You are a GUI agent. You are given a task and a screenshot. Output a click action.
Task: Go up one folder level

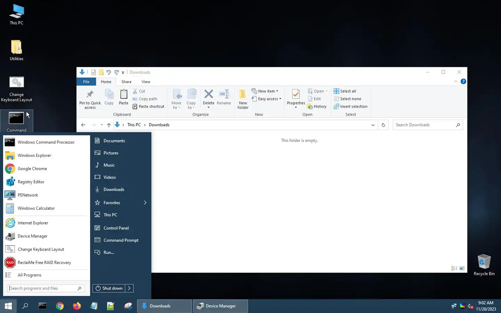coord(109,125)
